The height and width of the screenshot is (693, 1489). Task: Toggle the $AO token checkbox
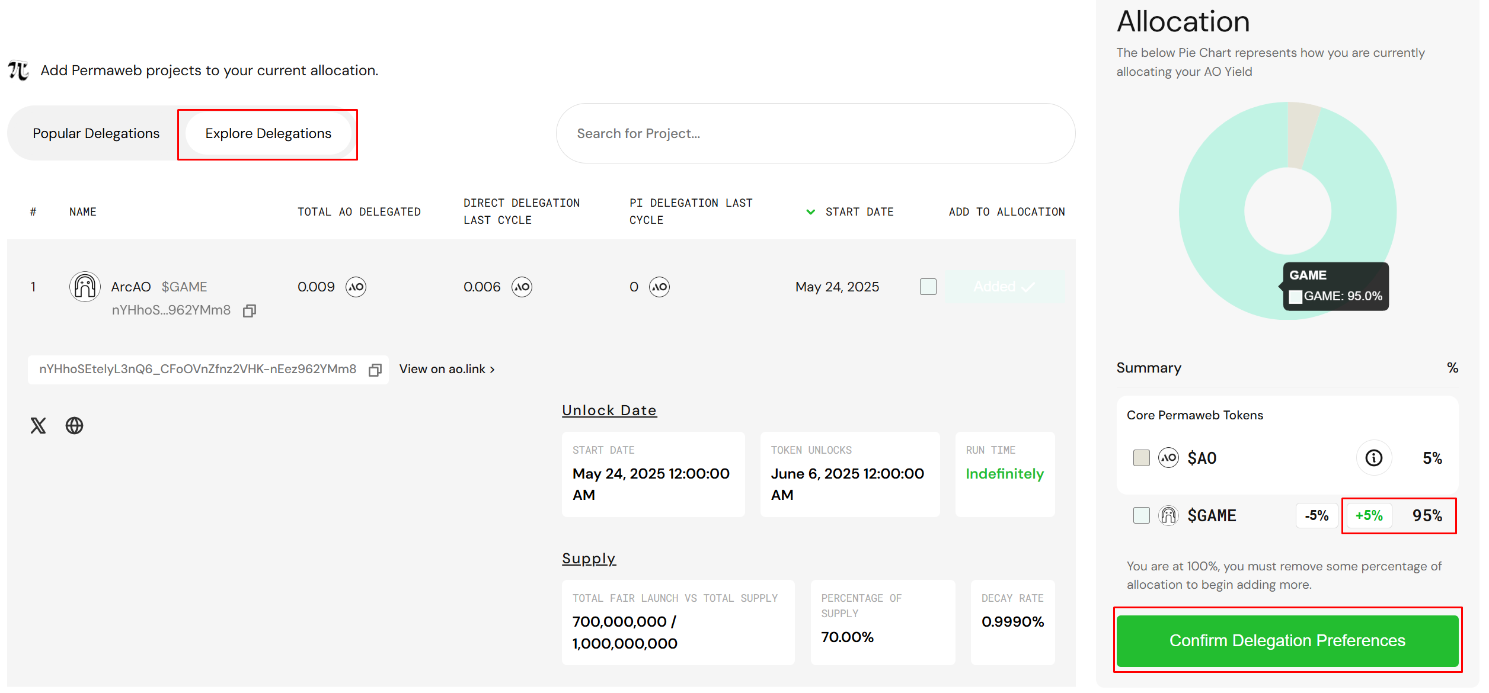(1141, 457)
